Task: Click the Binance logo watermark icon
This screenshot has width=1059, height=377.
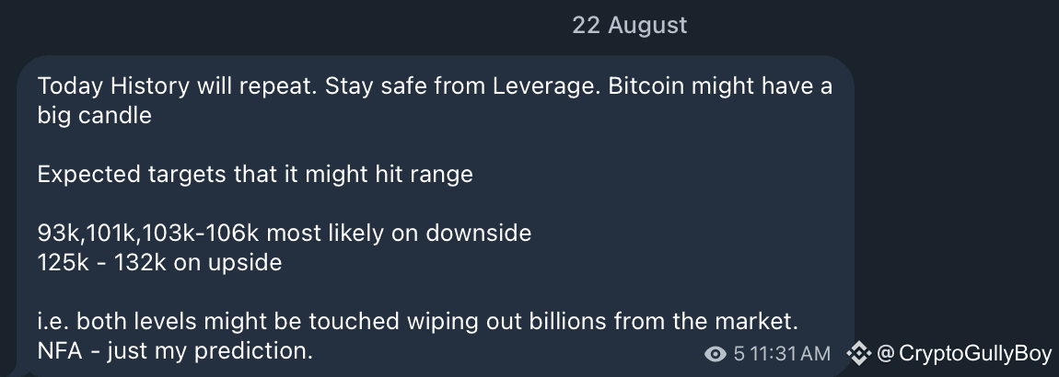Action: [x=858, y=353]
